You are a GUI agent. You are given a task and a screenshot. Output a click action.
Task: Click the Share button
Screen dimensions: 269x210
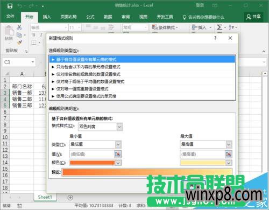[253, 17]
